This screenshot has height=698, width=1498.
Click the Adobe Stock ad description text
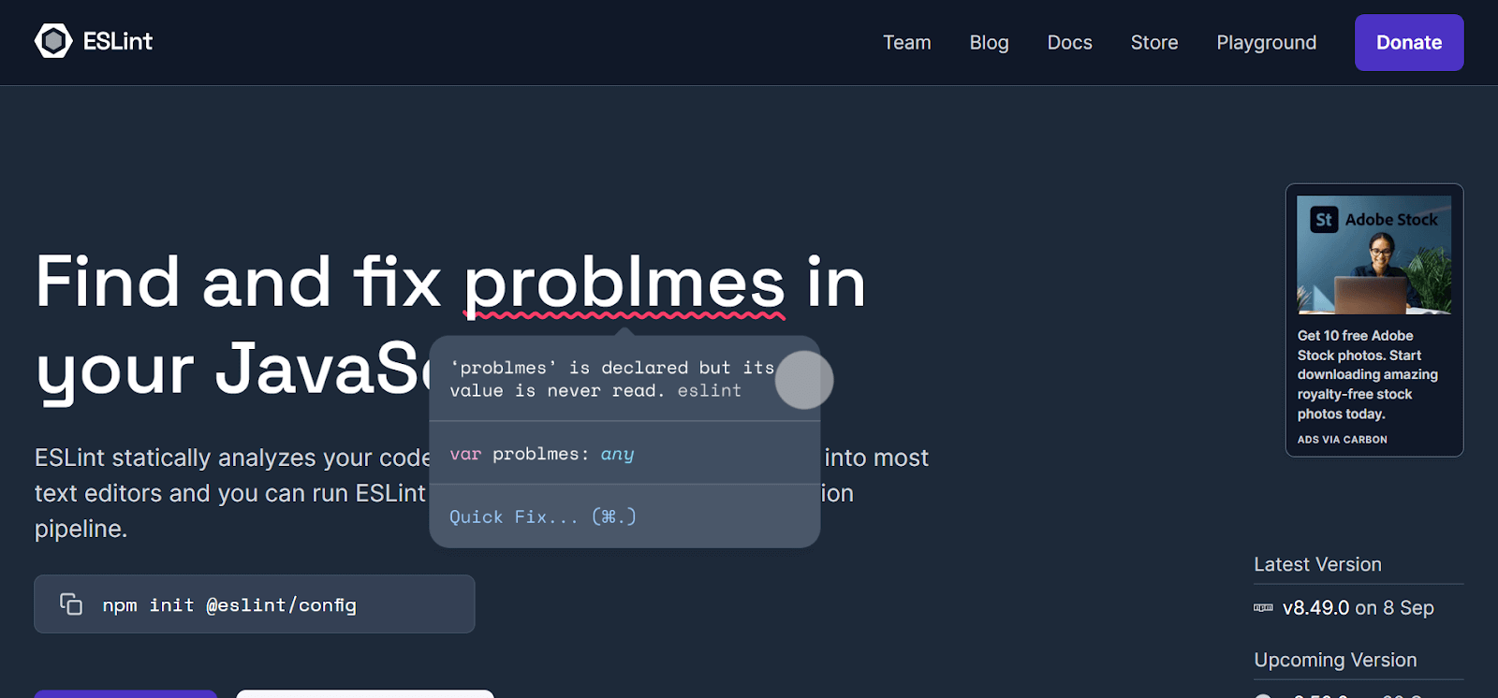(x=1368, y=374)
